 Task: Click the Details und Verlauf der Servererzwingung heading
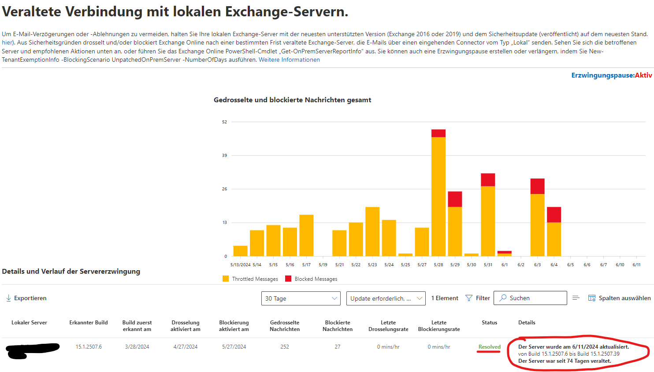[x=71, y=272]
